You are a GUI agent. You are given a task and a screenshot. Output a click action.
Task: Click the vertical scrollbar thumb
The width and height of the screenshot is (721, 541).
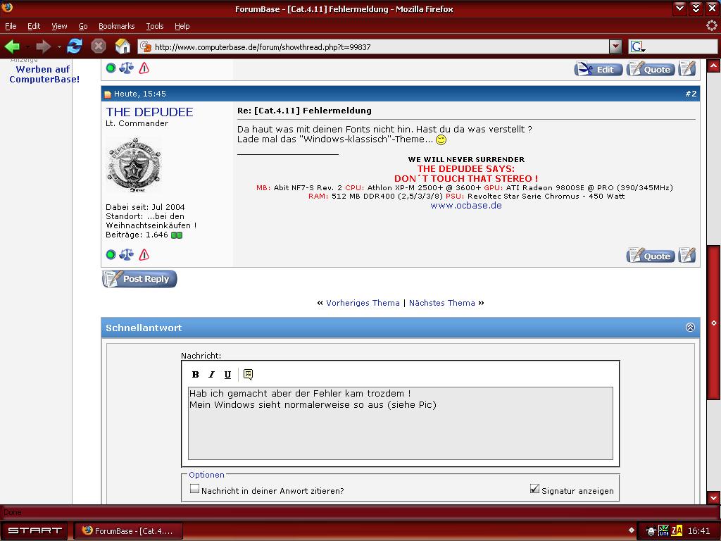714,323
